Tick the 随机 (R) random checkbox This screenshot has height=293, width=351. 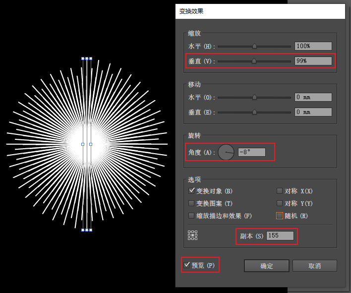click(280, 216)
